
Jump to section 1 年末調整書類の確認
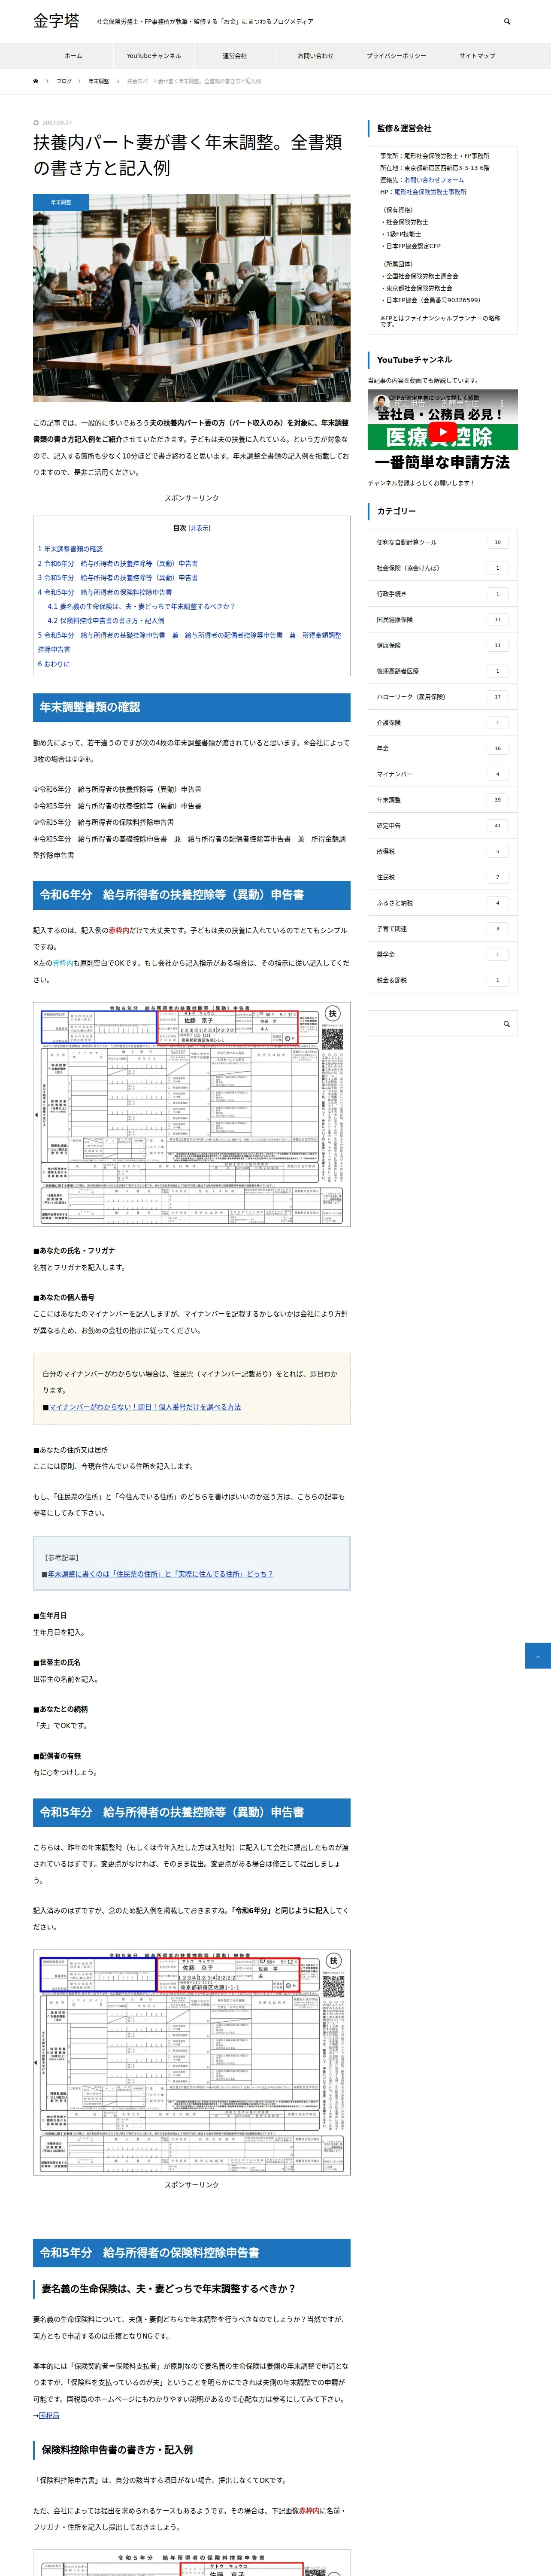click(x=70, y=549)
